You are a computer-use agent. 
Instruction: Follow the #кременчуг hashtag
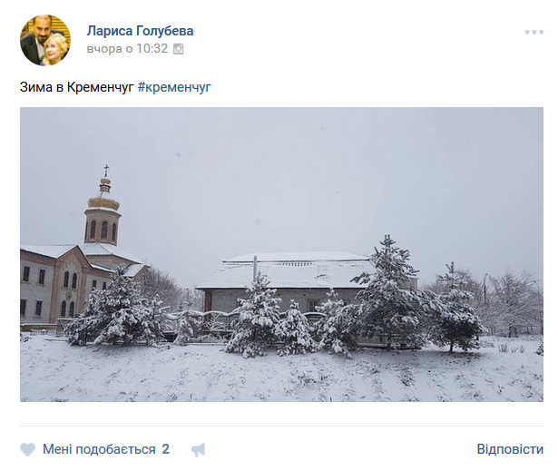point(174,87)
